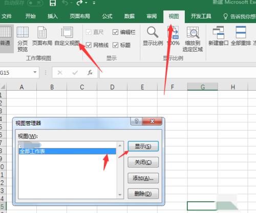Click the confirm checkmark in formula bar

[x=75, y=73]
